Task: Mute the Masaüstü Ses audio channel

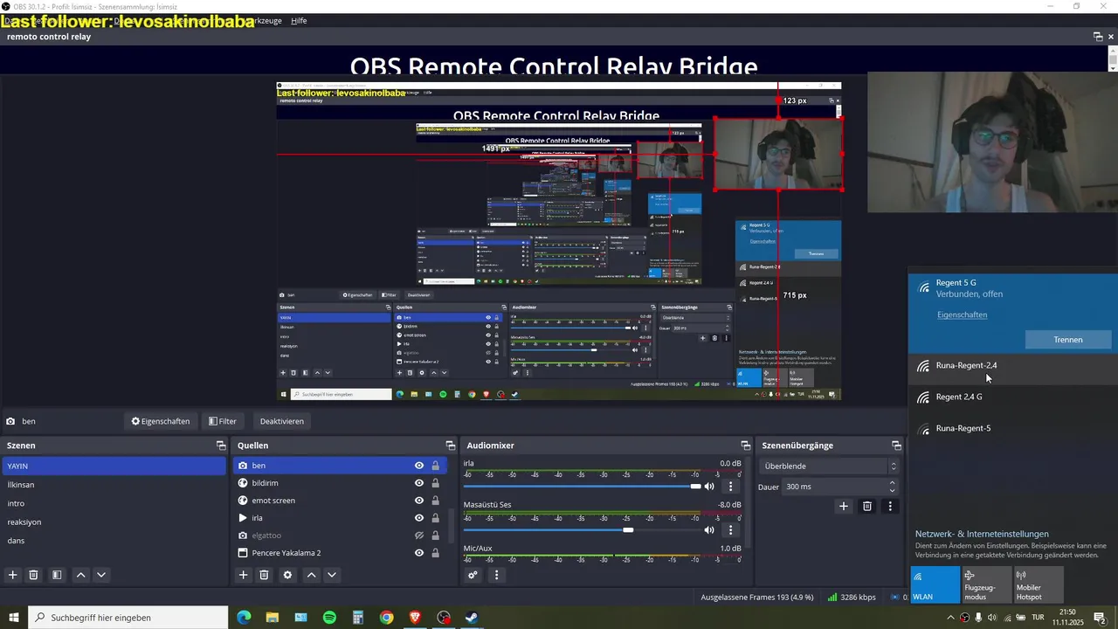Action: coord(709,529)
